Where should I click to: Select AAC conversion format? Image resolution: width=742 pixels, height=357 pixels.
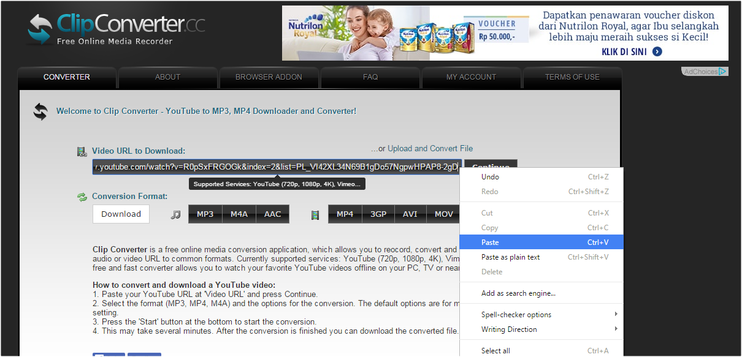click(x=273, y=214)
